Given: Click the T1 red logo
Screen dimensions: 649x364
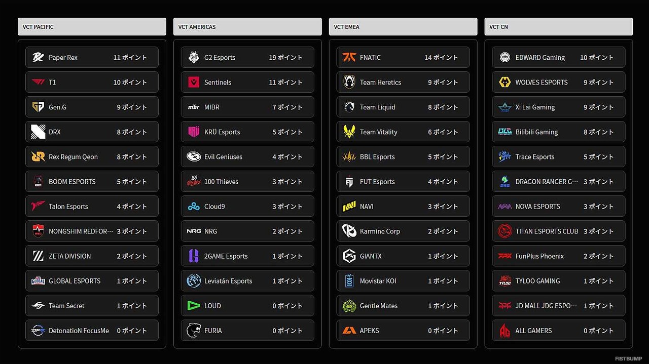Looking at the screenshot, I should tap(38, 82).
